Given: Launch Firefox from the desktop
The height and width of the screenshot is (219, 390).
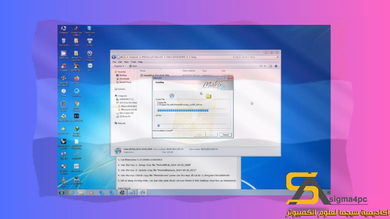Looking at the screenshot, I should [x=76, y=80].
